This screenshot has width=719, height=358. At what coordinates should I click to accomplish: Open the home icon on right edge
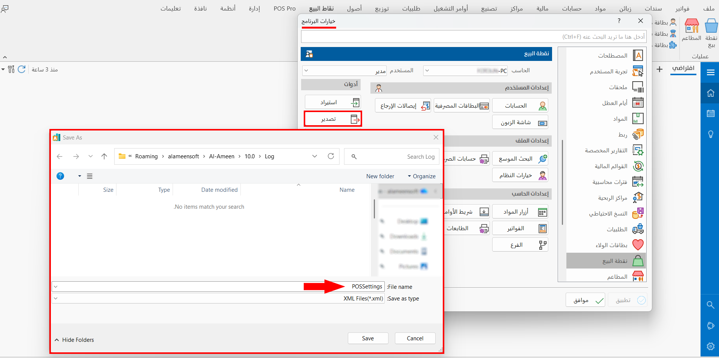(x=711, y=93)
